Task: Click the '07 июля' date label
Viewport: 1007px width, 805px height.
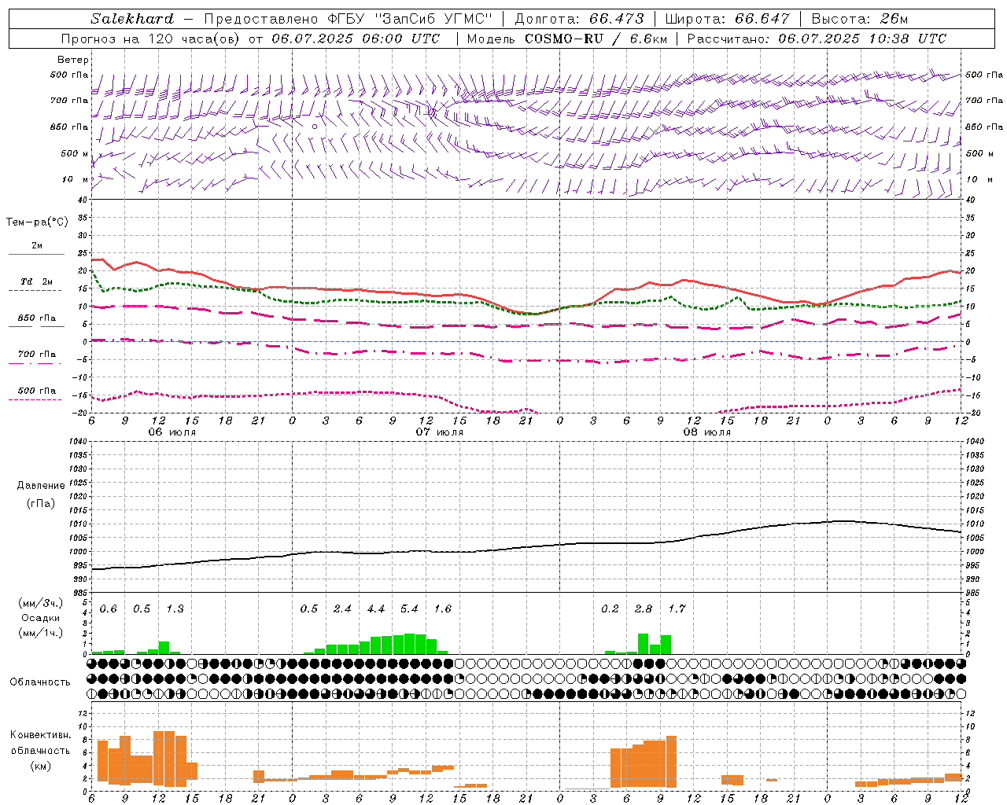Action: tap(440, 432)
